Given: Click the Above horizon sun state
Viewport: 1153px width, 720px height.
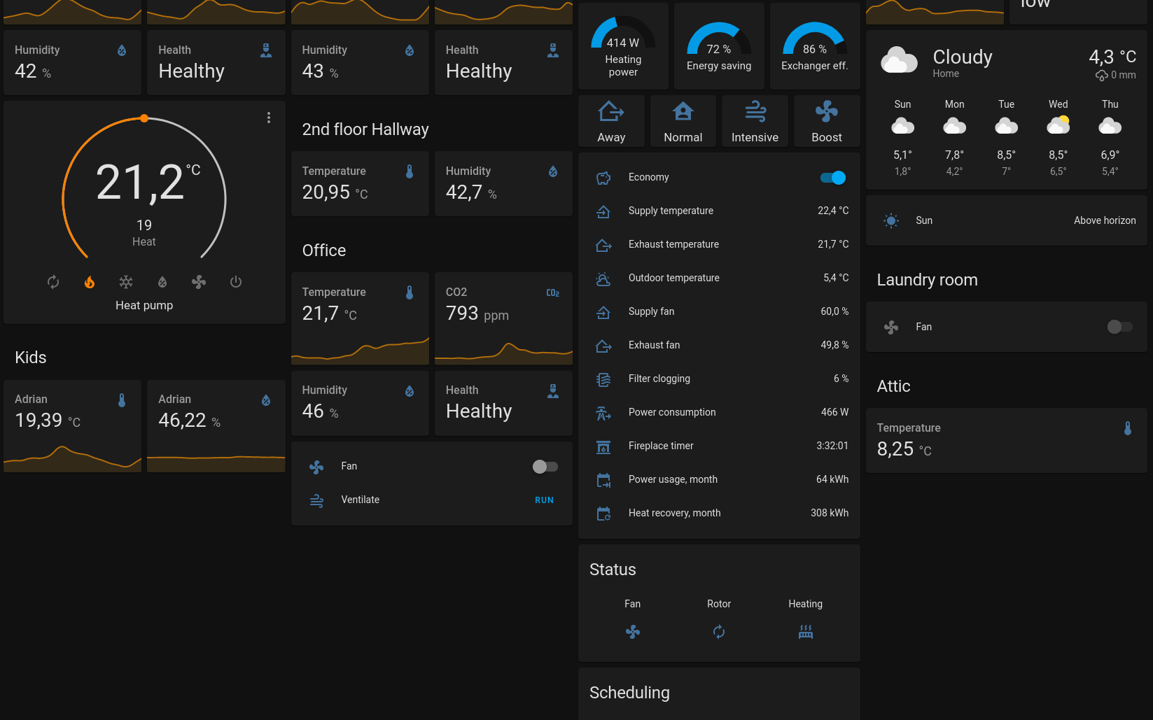Looking at the screenshot, I should click(1105, 220).
